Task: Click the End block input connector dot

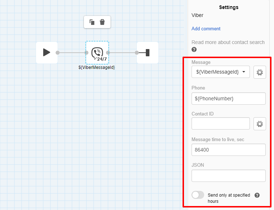Action: (137, 53)
